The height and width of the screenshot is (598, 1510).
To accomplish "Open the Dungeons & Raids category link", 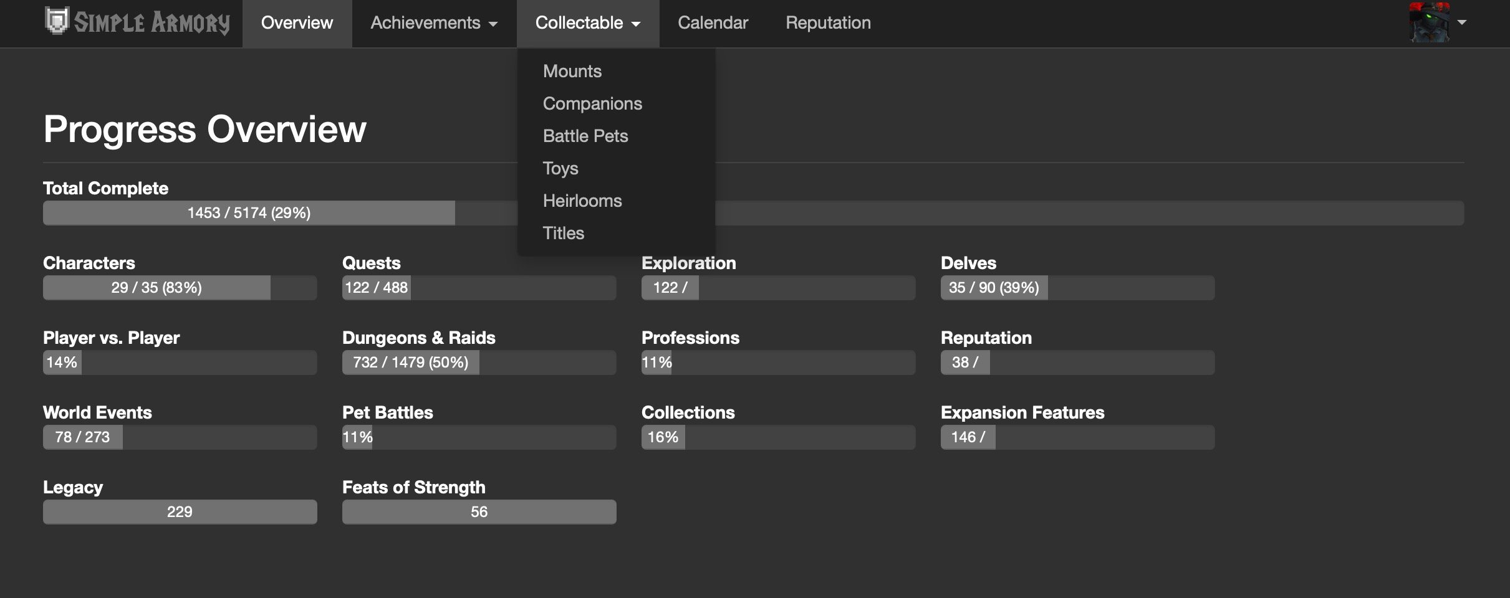I will tap(418, 338).
